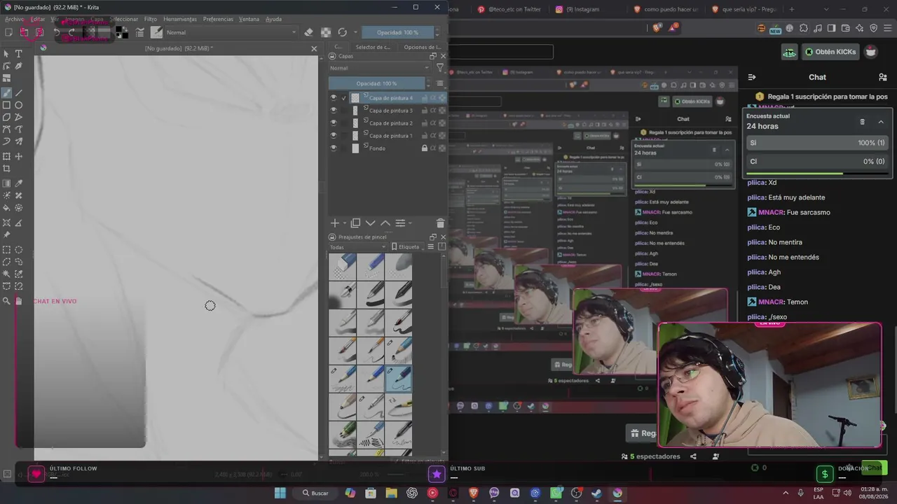This screenshot has height=504, width=897.
Task: Open the Seleccionar menu
Action: tap(124, 20)
